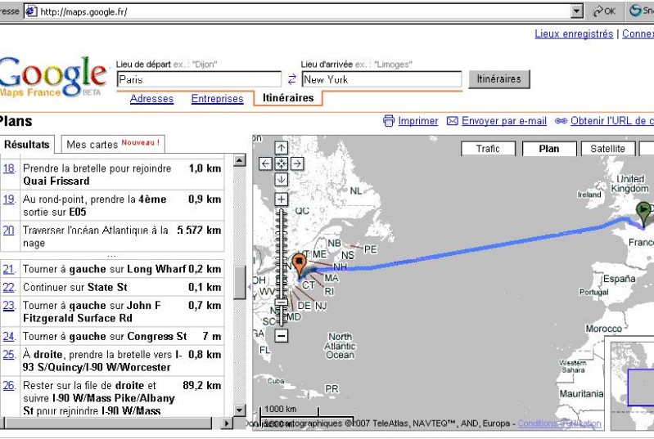Switch map to Trafic view
Viewport: 654px width, 439px height.
(488, 149)
